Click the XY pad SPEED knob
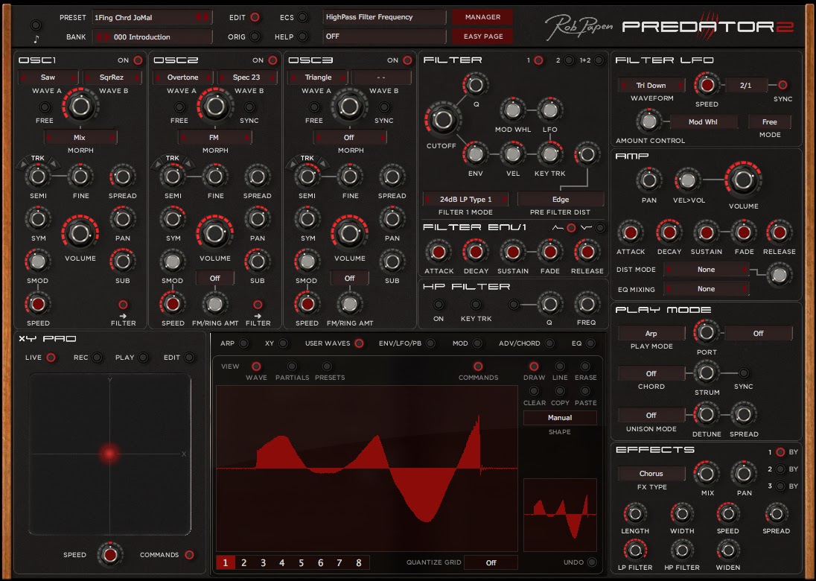Viewport: 816px width, 581px height. coord(109,555)
